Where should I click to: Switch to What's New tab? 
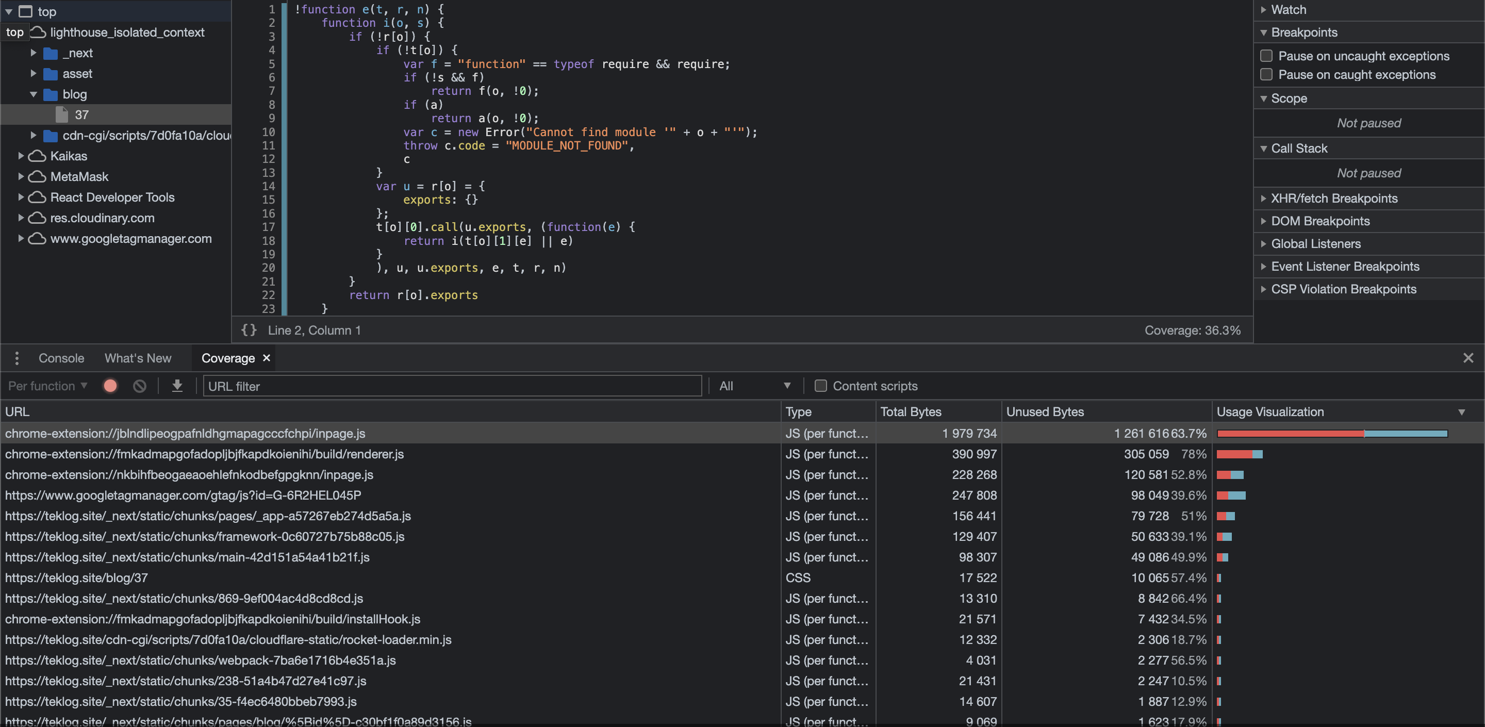[138, 358]
